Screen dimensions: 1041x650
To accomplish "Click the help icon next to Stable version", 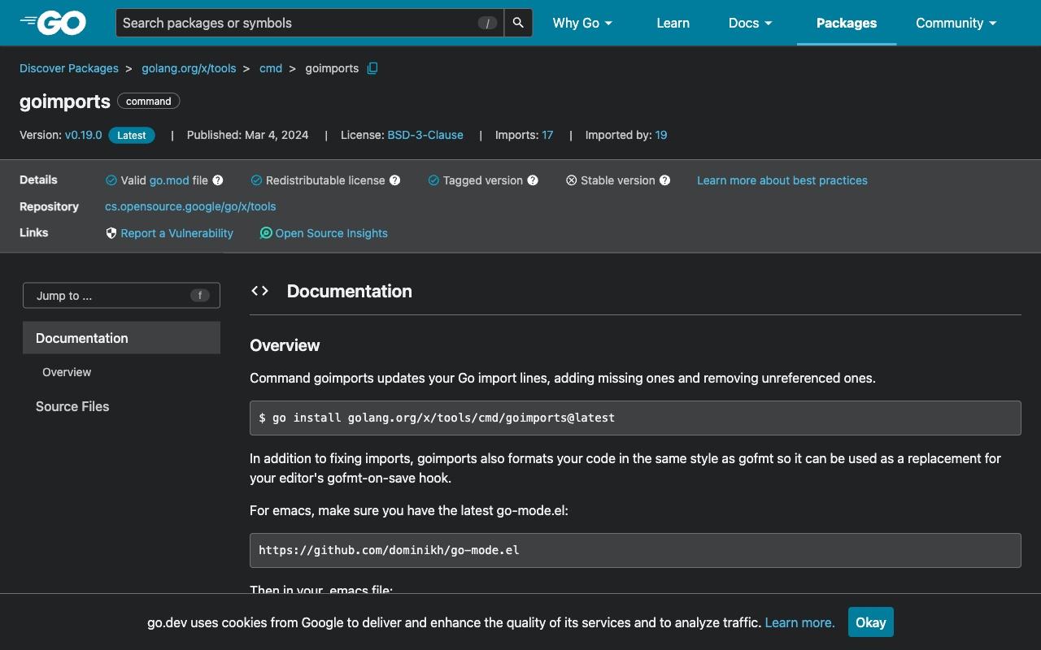I will tap(665, 180).
